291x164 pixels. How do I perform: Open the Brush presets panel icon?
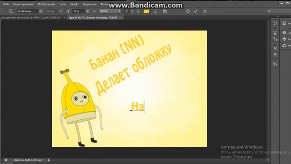(275, 33)
